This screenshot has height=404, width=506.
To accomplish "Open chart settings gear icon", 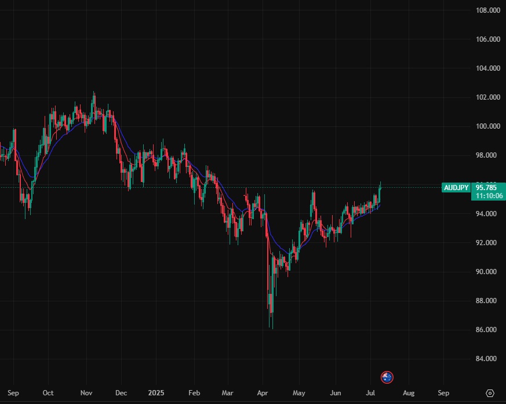I will (x=490, y=393).
